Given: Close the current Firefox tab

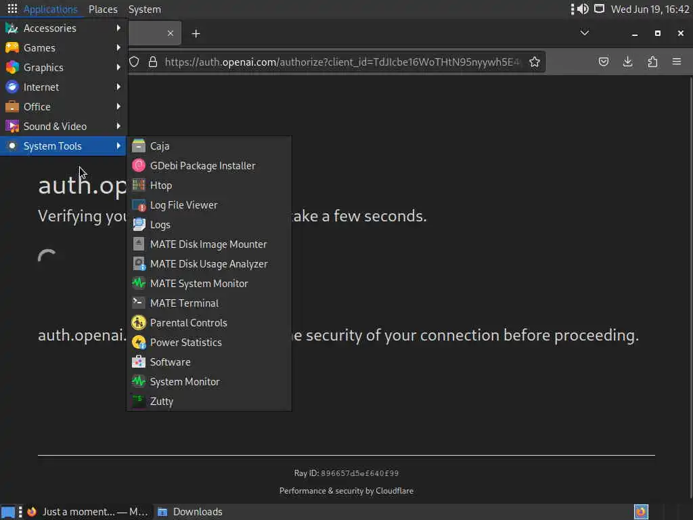Looking at the screenshot, I should 170,33.
